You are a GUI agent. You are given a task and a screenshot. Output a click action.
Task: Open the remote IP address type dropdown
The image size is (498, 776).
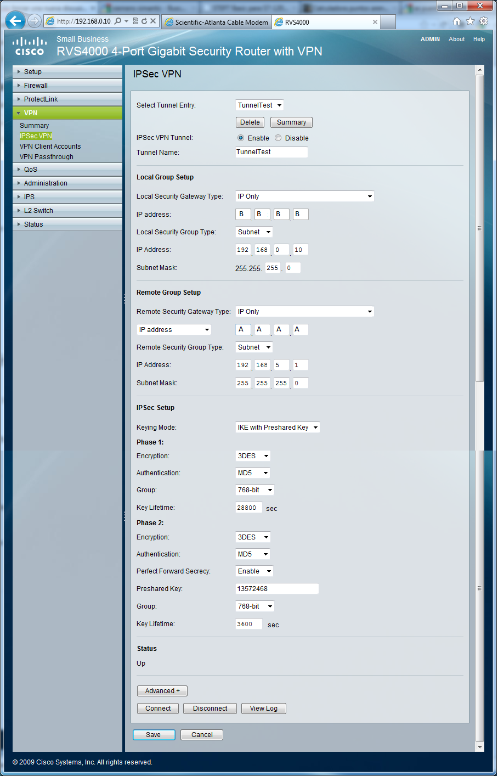click(x=174, y=330)
